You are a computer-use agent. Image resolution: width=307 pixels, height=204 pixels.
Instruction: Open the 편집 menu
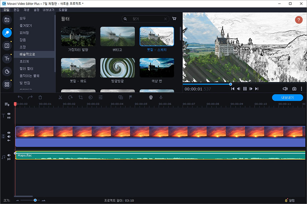(x=16, y=10)
